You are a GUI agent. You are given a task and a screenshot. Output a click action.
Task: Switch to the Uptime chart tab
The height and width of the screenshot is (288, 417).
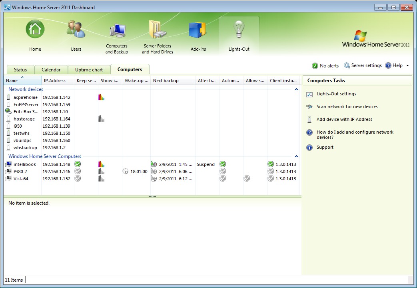[89, 70]
